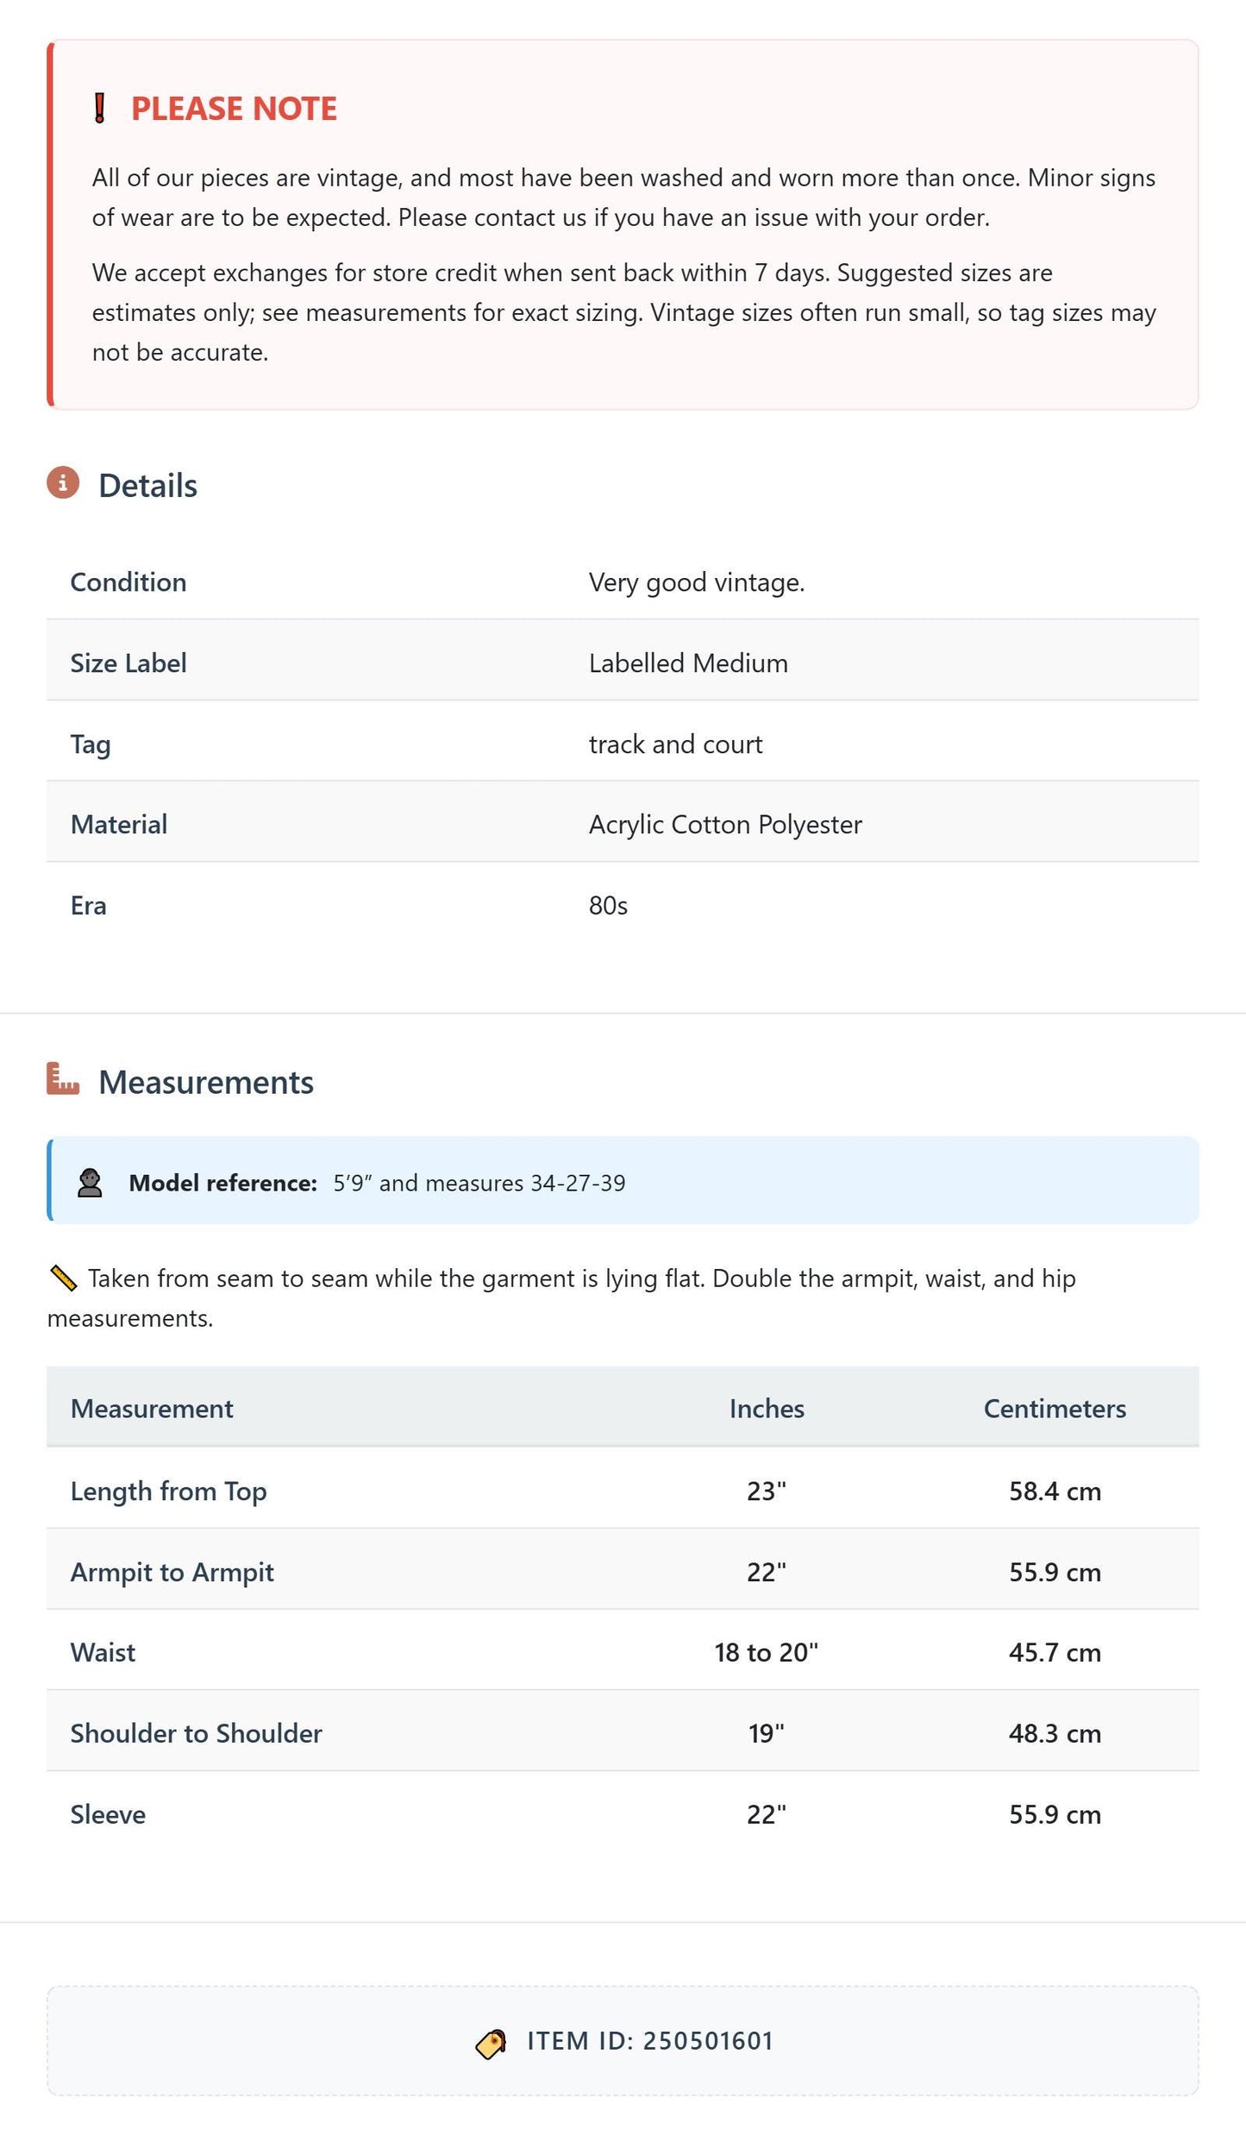Click the pencil icon before 'Taken from seam'
This screenshot has width=1246, height=2136.
pyautogui.click(x=64, y=1278)
